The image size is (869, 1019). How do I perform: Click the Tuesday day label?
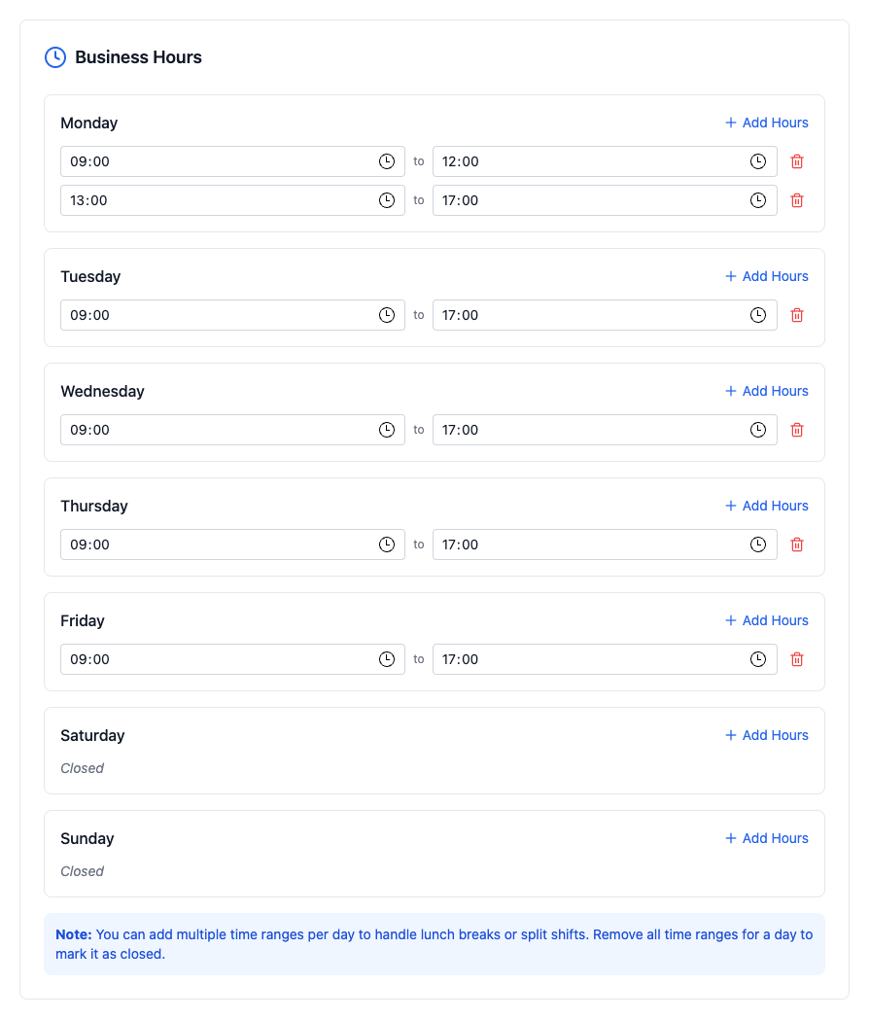pos(90,277)
